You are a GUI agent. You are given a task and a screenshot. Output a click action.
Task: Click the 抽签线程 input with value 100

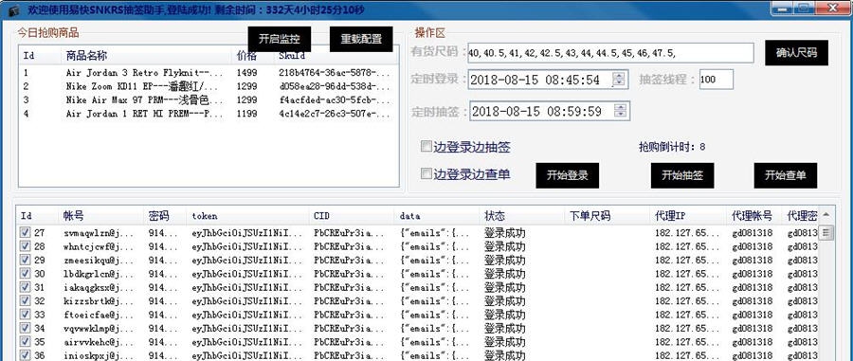(x=716, y=80)
